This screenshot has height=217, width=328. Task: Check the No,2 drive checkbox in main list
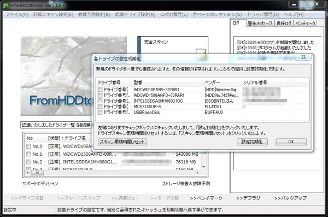28,162
